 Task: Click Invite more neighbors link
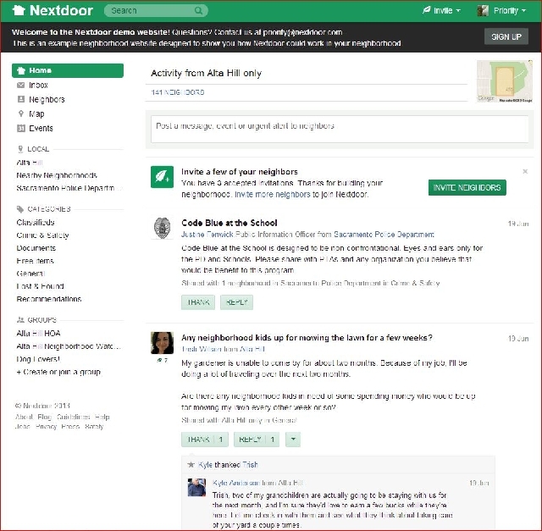point(273,194)
